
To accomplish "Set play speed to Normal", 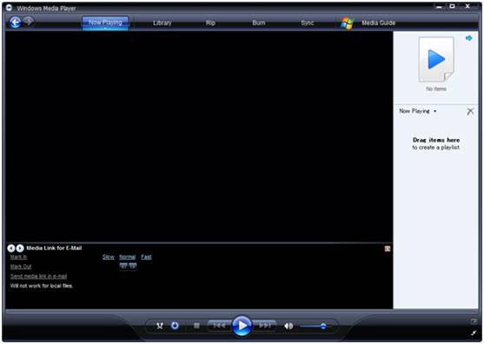I will (128, 257).
